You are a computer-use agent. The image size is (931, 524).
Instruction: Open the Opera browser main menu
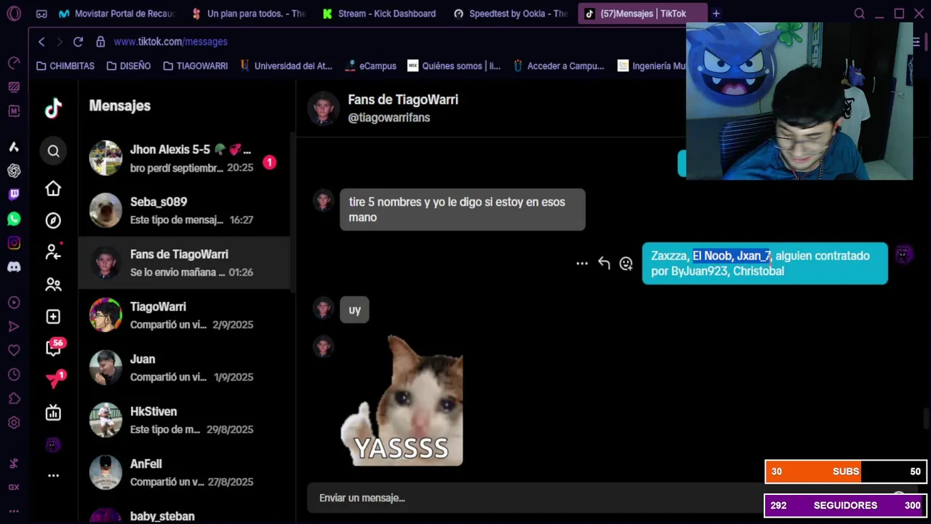[x=14, y=13]
